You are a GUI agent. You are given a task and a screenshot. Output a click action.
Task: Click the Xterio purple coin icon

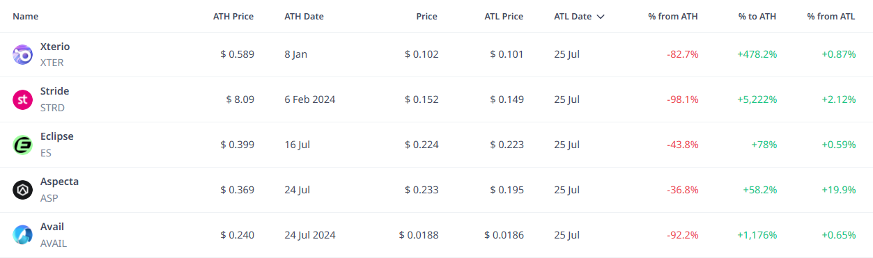click(23, 54)
